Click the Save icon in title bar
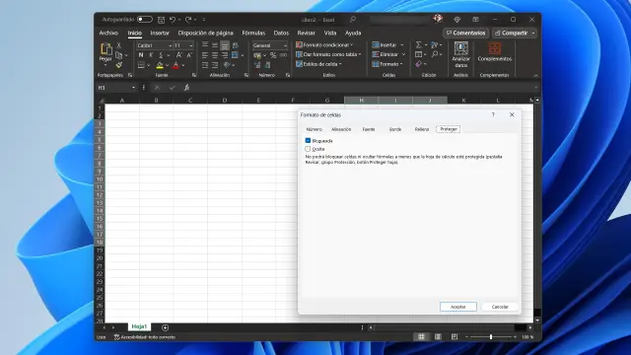Viewport: 631px width, 355px height. pos(161,20)
